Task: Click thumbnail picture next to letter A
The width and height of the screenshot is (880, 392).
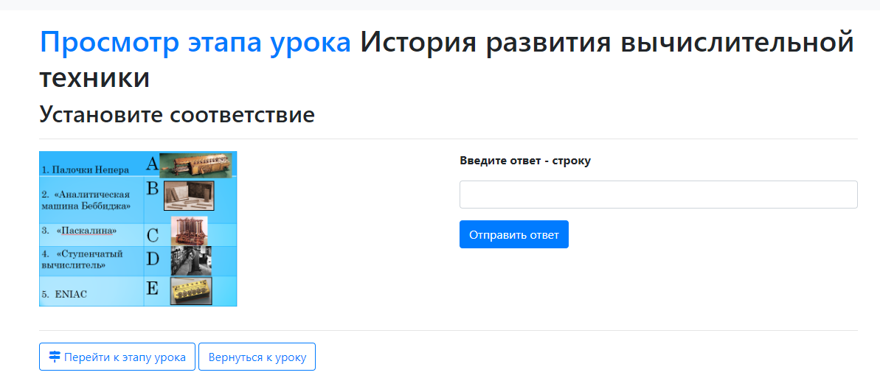Action: click(x=195, y=164)
